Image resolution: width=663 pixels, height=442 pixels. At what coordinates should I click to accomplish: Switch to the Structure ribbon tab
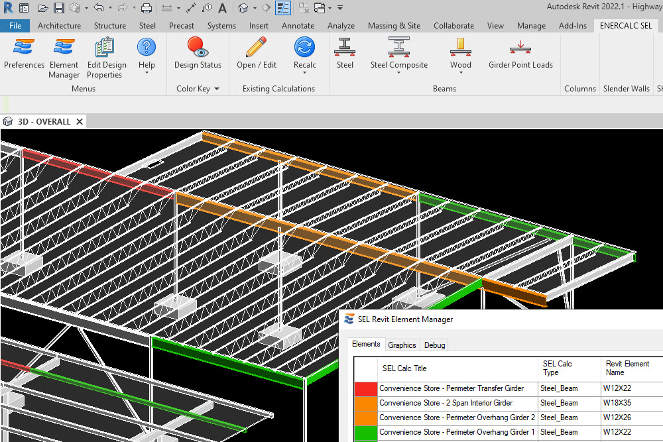[109, 26]
